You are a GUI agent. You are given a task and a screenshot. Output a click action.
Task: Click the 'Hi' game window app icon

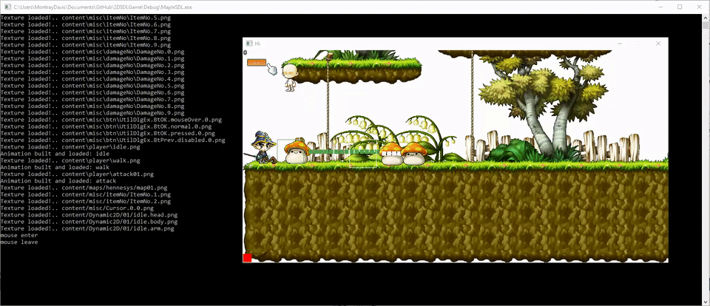pos(248,44)
